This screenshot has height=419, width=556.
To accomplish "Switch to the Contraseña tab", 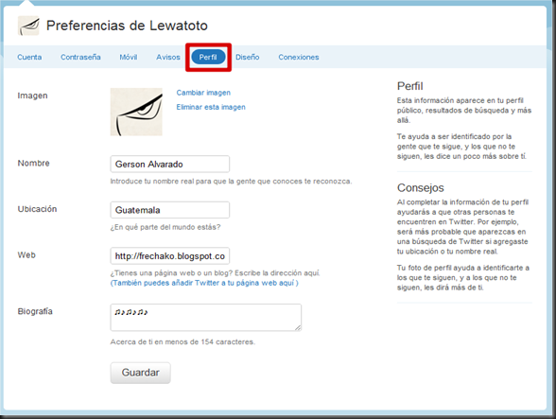I will click(x=80, y=57).
